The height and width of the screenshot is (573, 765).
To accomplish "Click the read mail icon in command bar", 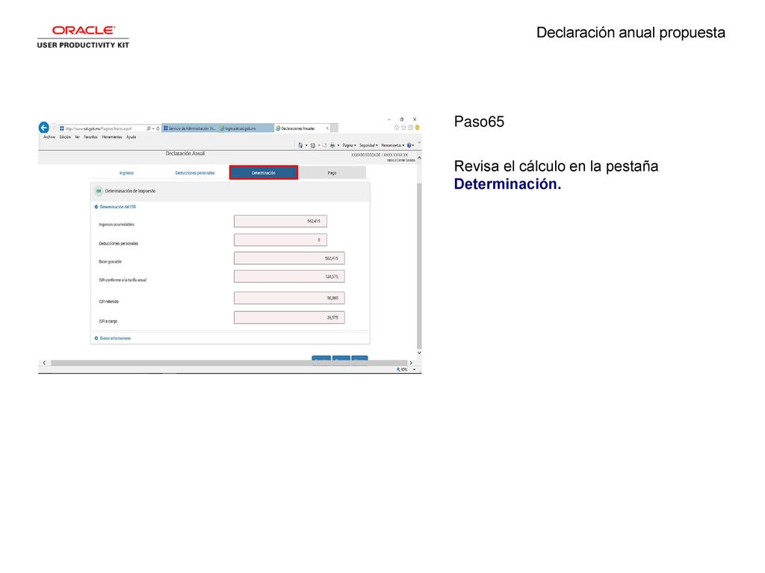I will pos(324,145).
